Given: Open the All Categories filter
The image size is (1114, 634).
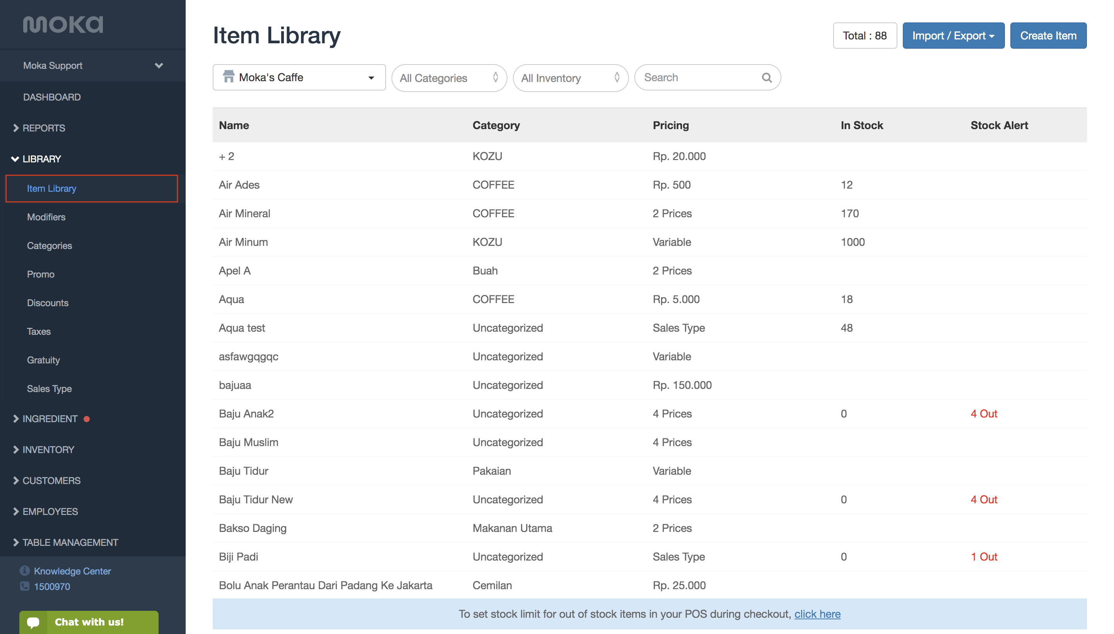Looking at the screenshot, I should pyautogui.click(x=449, y=78).
